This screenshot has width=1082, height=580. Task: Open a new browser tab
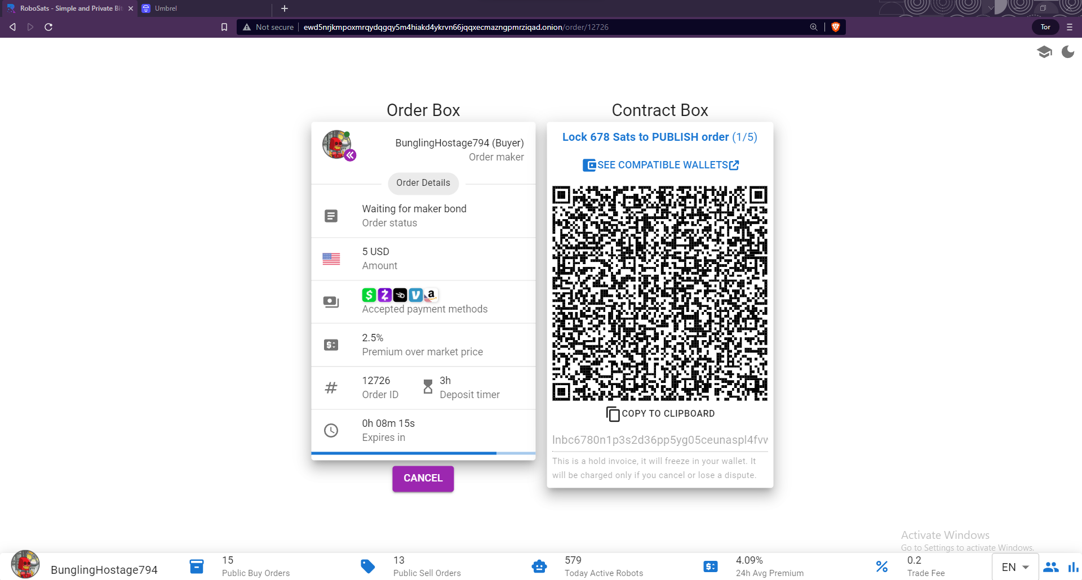(x=285, y=8)
